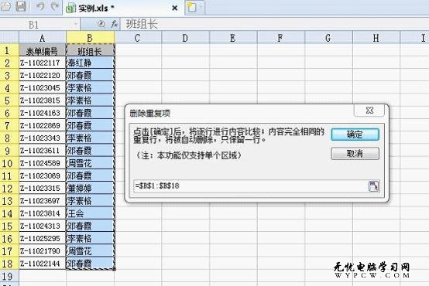Click cell Z-11023611
Viewport: 429px width, 286px height.
point(43,151)
